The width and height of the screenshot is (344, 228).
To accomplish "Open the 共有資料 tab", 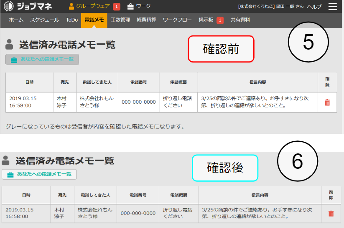I will click(240, 20).
